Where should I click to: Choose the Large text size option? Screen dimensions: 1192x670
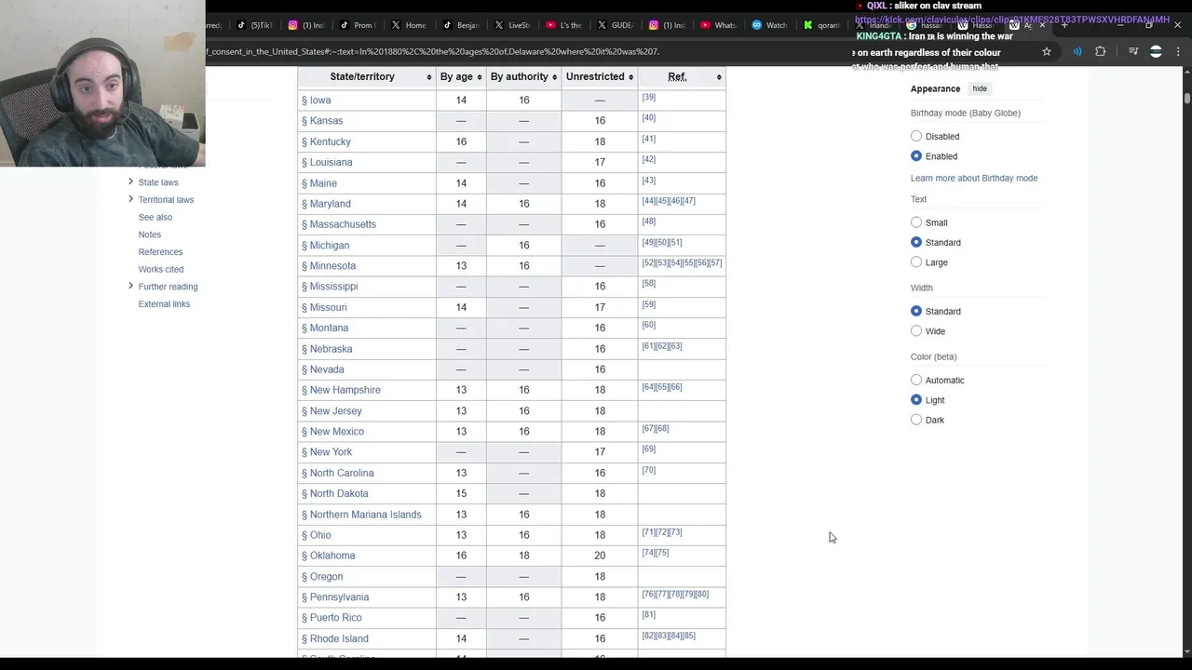pyautogui.click(x=916, y=262)
